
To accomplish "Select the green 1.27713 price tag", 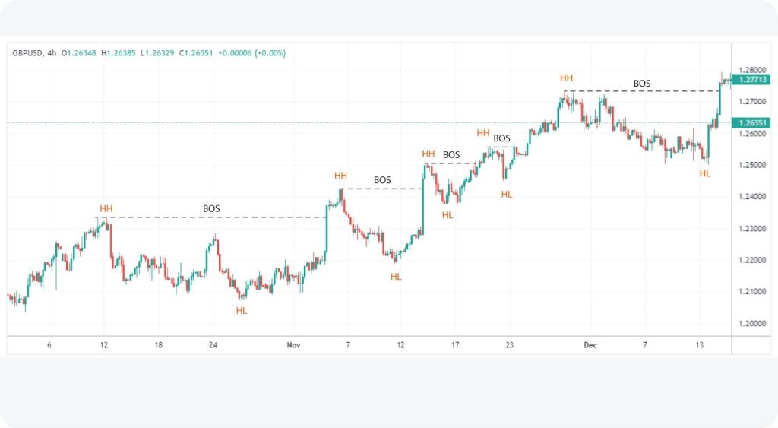I will 751,80.
